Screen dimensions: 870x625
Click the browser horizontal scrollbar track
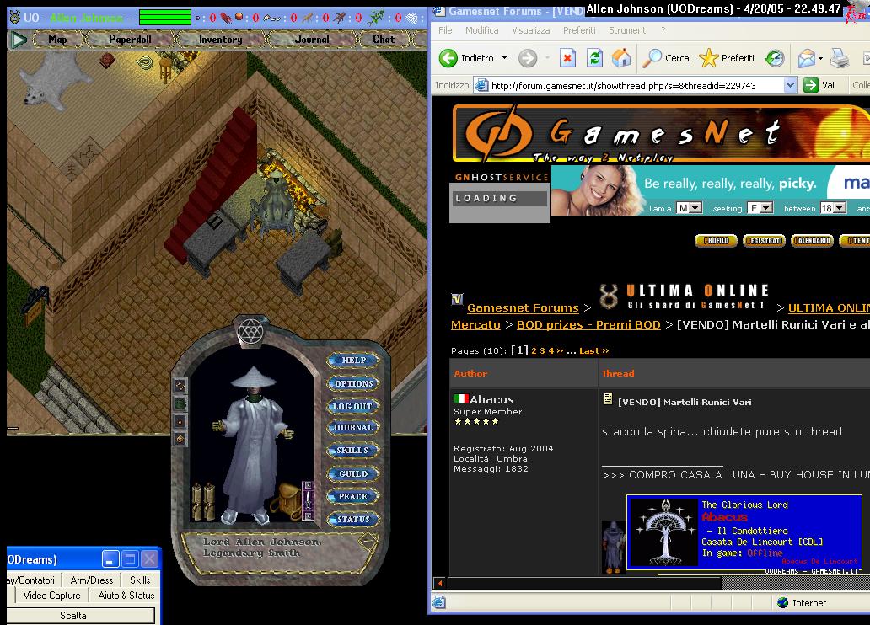click(796, 583)
